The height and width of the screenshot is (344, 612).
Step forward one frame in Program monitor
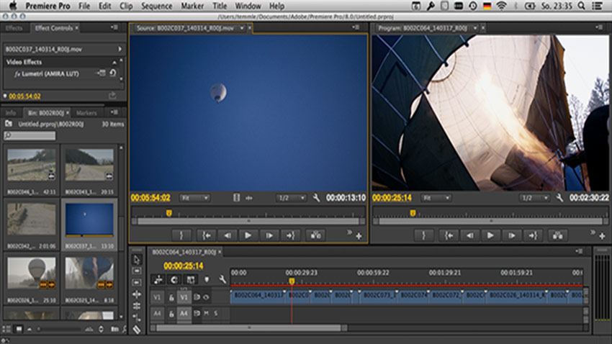tap(511, 235)
